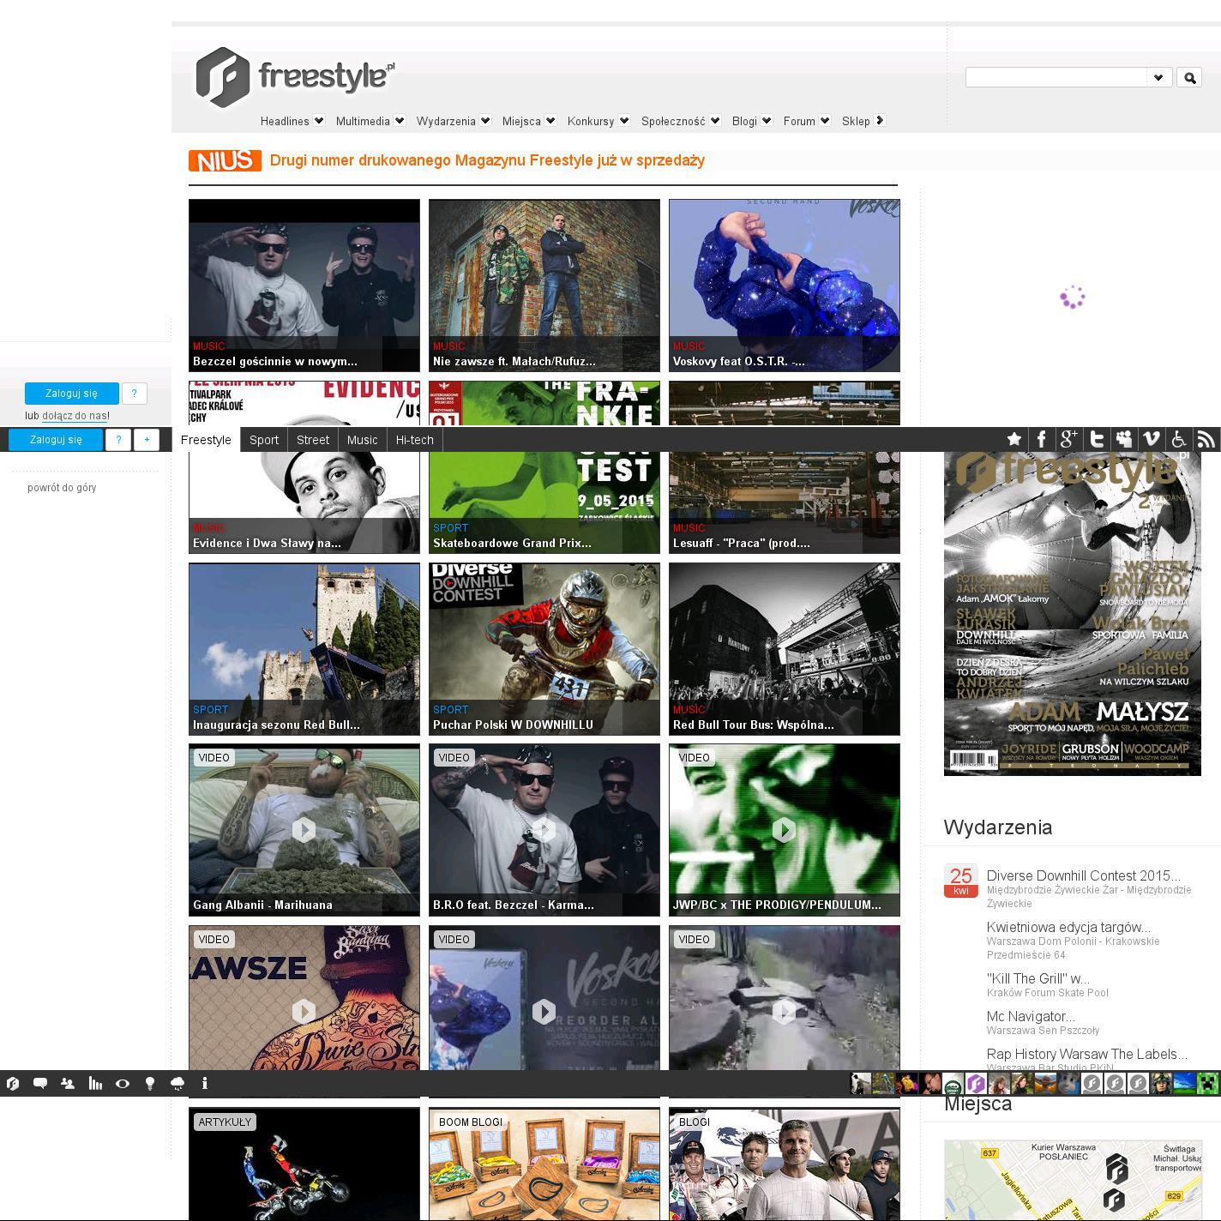Toggle the eye icon in bottom bar
This screenshot has height=1221, width=1221.
point(123,1083)
